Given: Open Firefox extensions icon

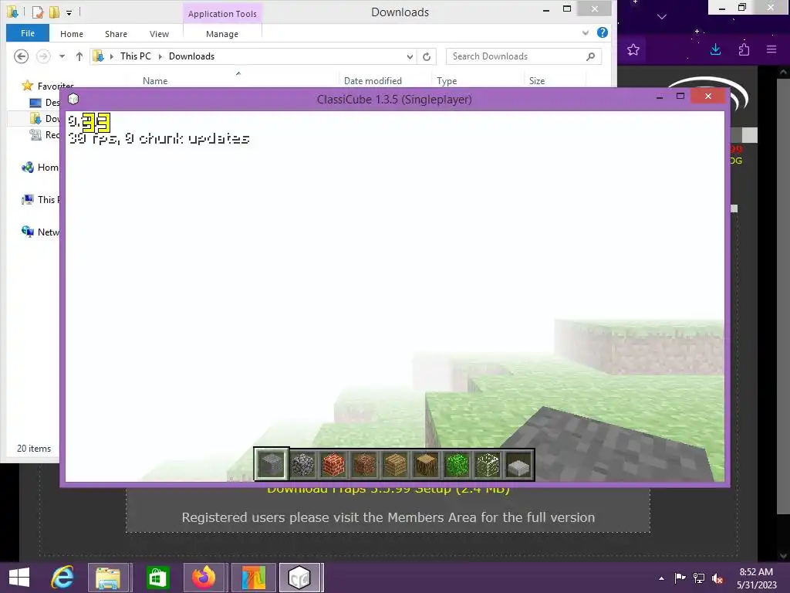Looking at the screenshot, I should click(x=744, y=49).
